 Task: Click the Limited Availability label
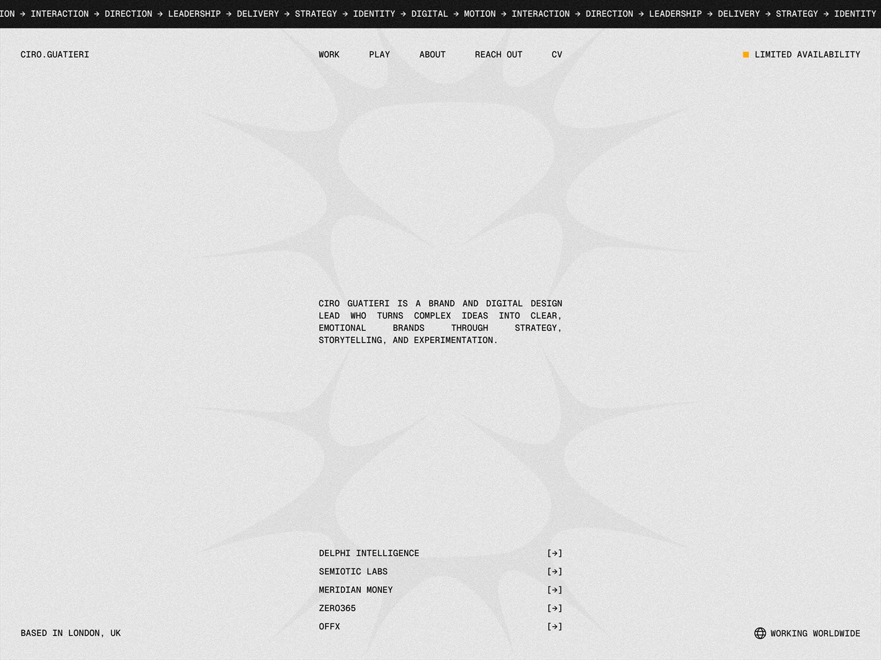click(807, 55)
